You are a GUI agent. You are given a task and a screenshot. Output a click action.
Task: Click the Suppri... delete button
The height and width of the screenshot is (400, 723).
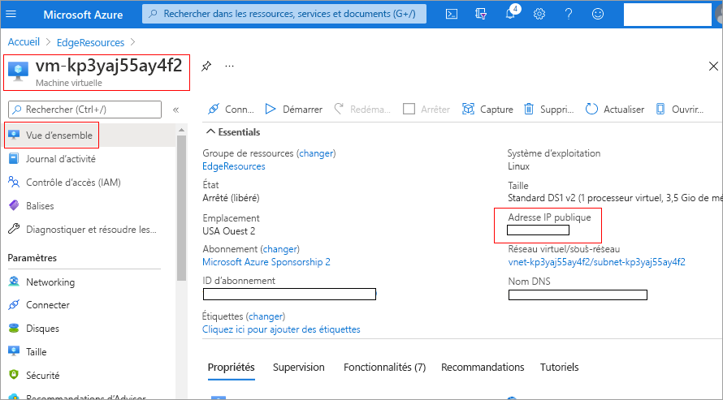point(548,110)
